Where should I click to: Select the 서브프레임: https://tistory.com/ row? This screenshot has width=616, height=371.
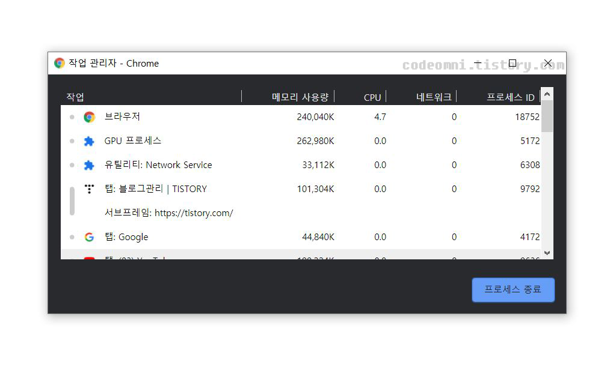tap(301, 213)
